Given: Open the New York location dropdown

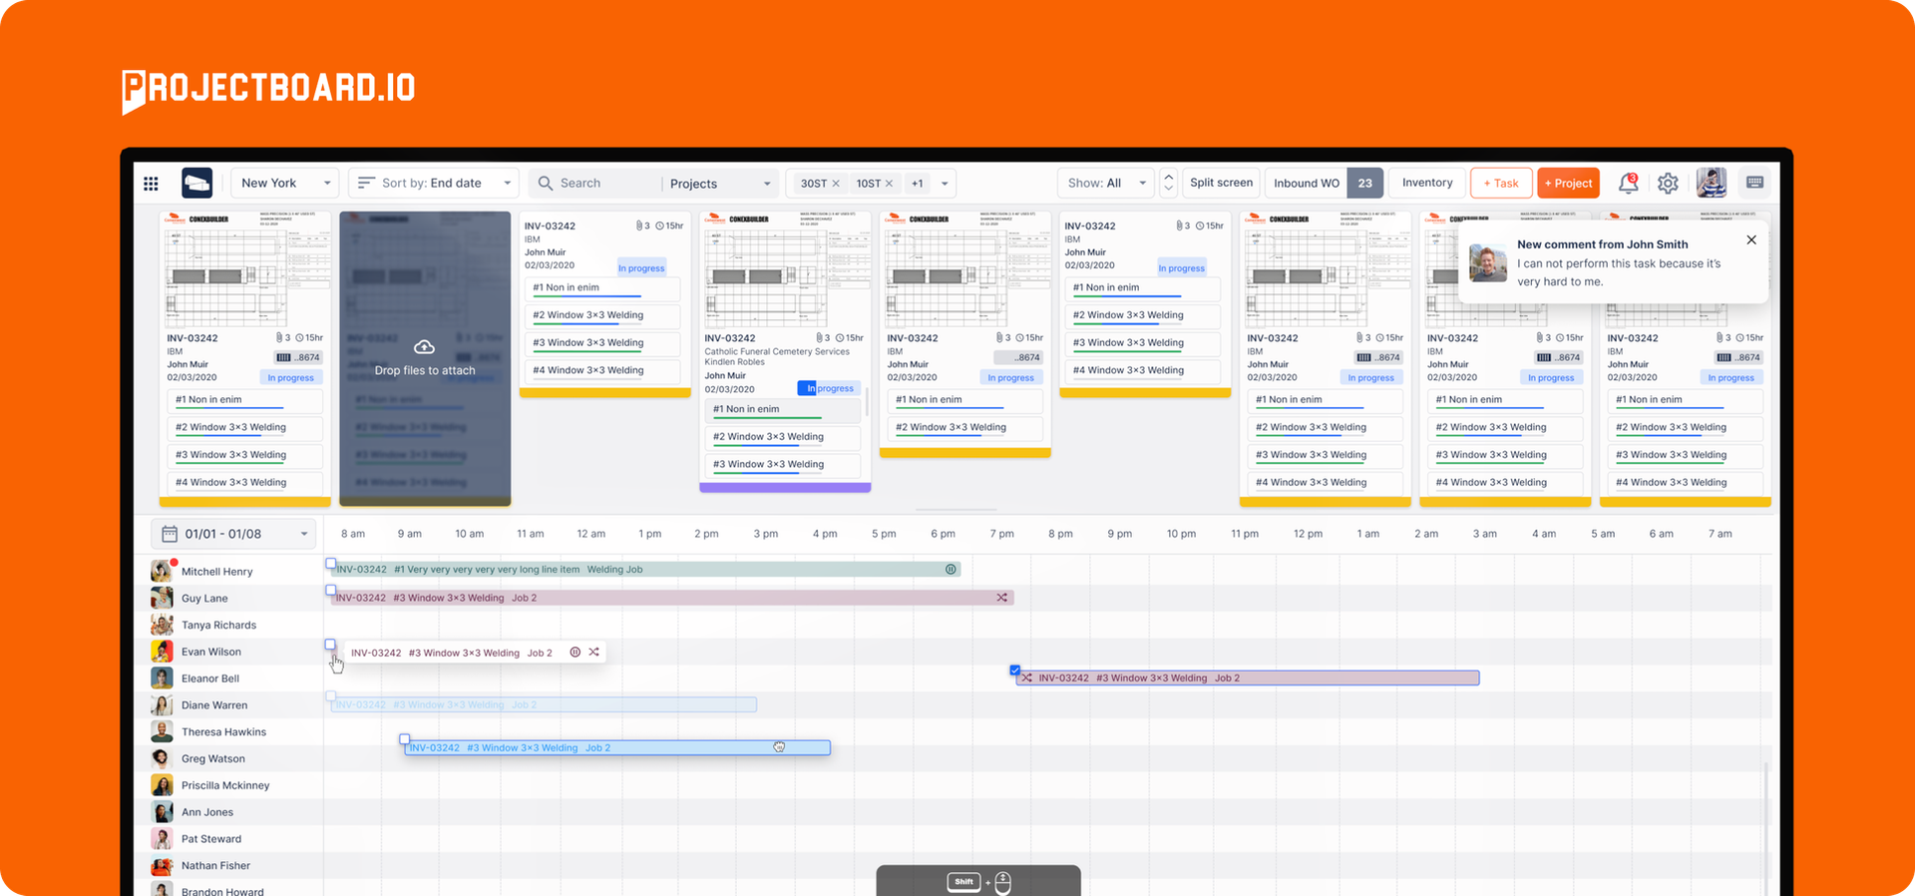Looking at the screenshot, I should 285,184.
